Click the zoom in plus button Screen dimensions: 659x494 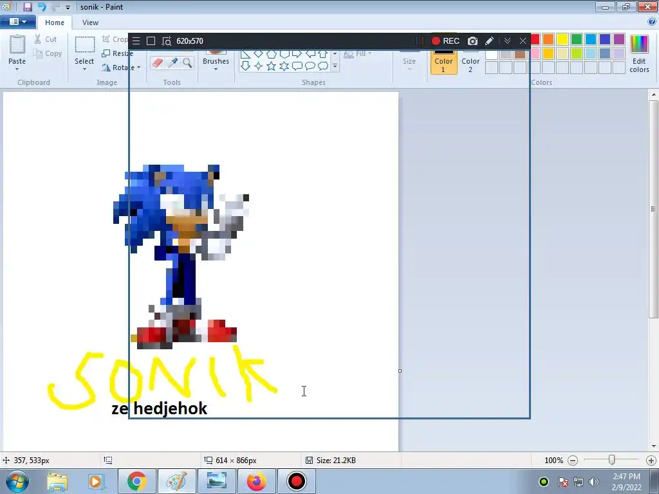click(x=651, y=461)
